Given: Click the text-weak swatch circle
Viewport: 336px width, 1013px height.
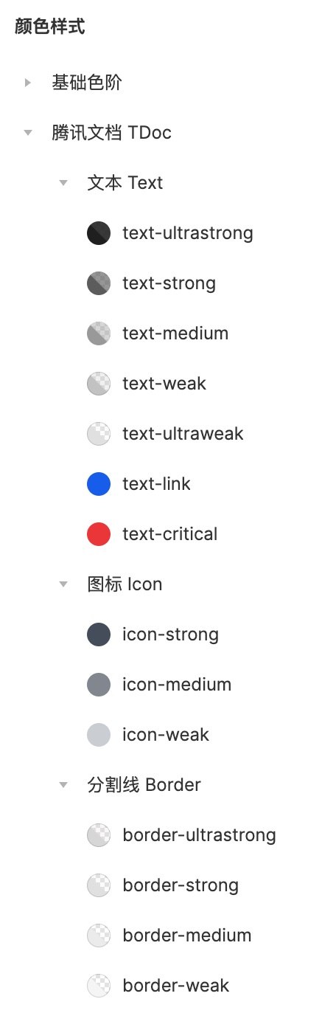Looking at the screenshot, I should (99, 384).
